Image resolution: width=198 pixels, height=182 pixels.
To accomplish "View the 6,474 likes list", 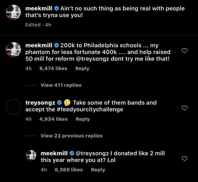I will (53, 69).
